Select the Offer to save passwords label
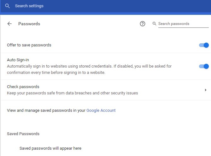Viewport: 211px width, 156px height. pyautogui.click(x=29, y=45)
